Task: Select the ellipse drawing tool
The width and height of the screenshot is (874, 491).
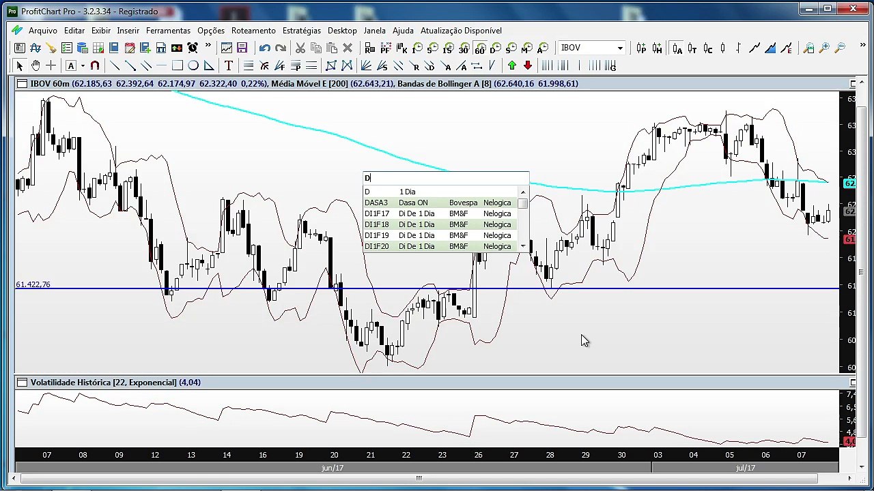Action: [x=193, y=65]
